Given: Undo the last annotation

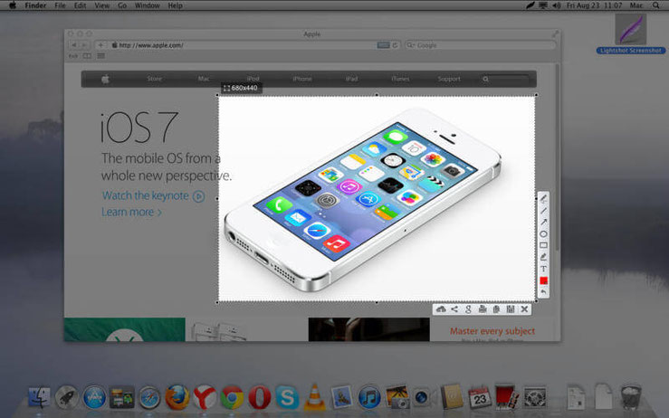Looking at the screenshot, I should 543,291.
